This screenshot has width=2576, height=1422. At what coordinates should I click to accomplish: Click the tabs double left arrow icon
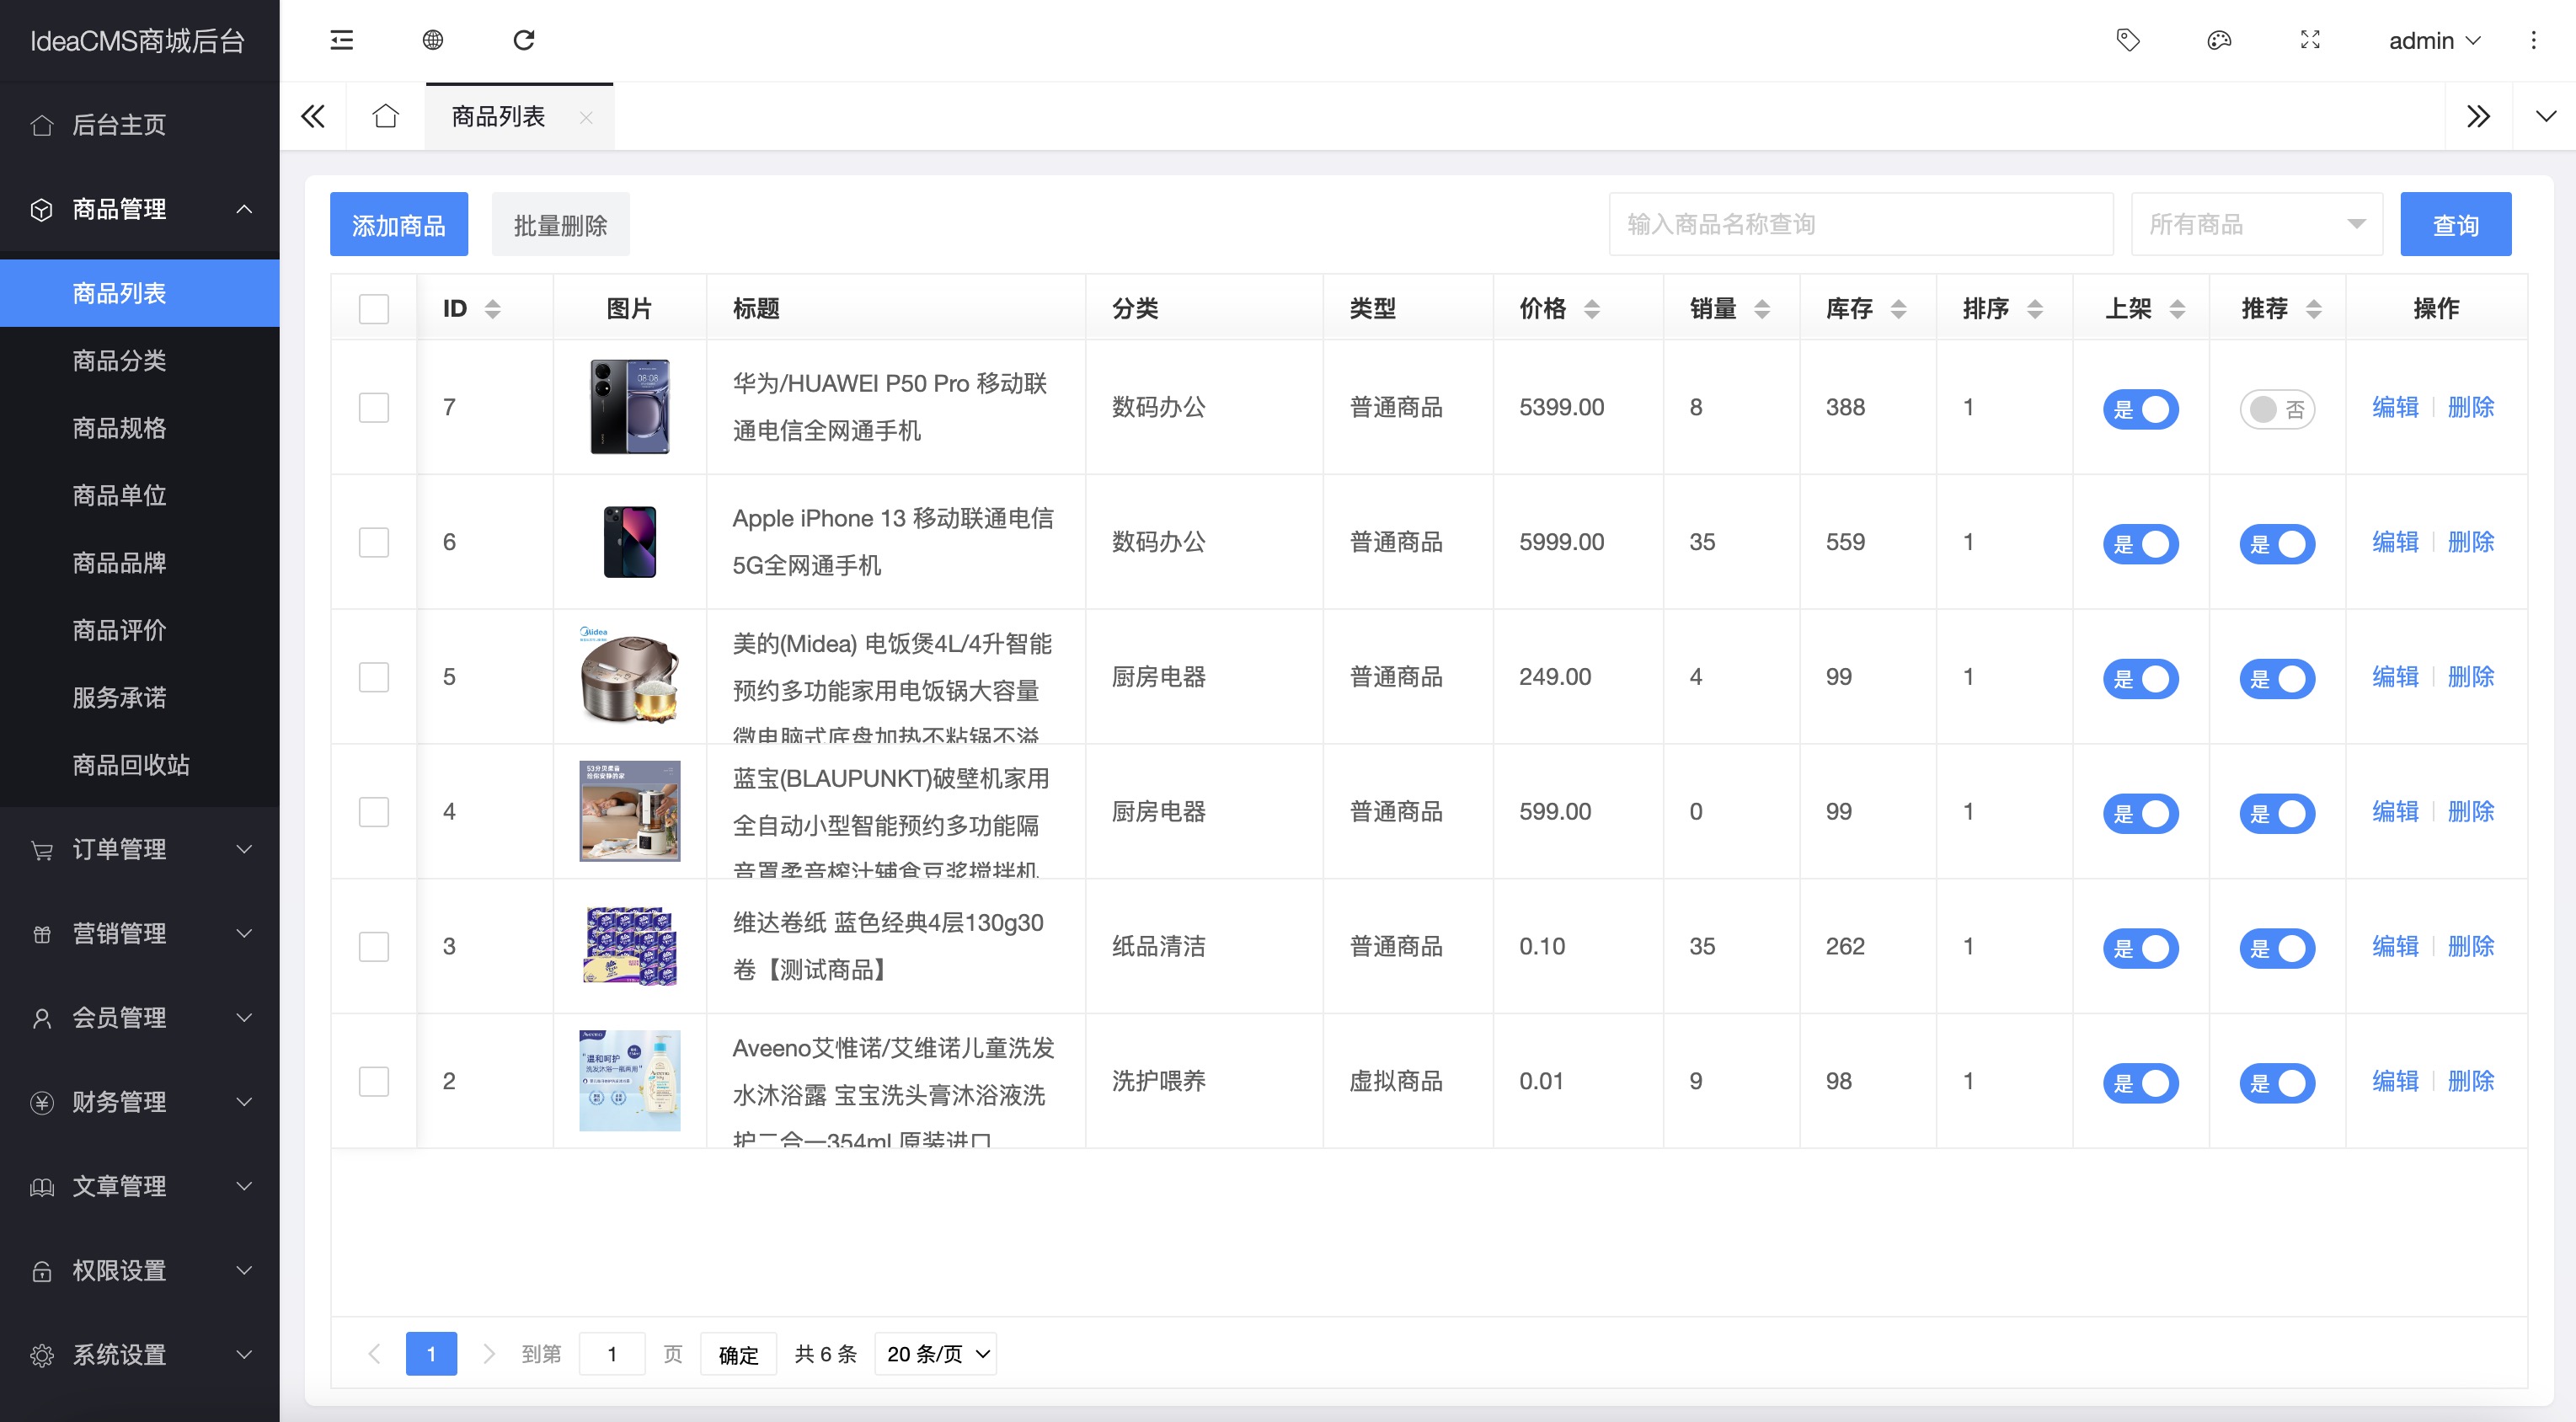313,116
